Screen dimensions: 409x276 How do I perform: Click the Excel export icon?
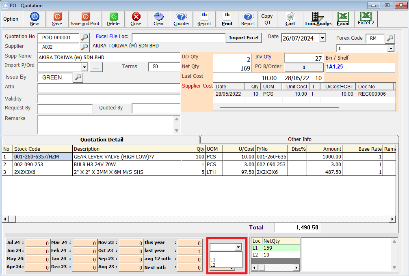tap(343, 19)
